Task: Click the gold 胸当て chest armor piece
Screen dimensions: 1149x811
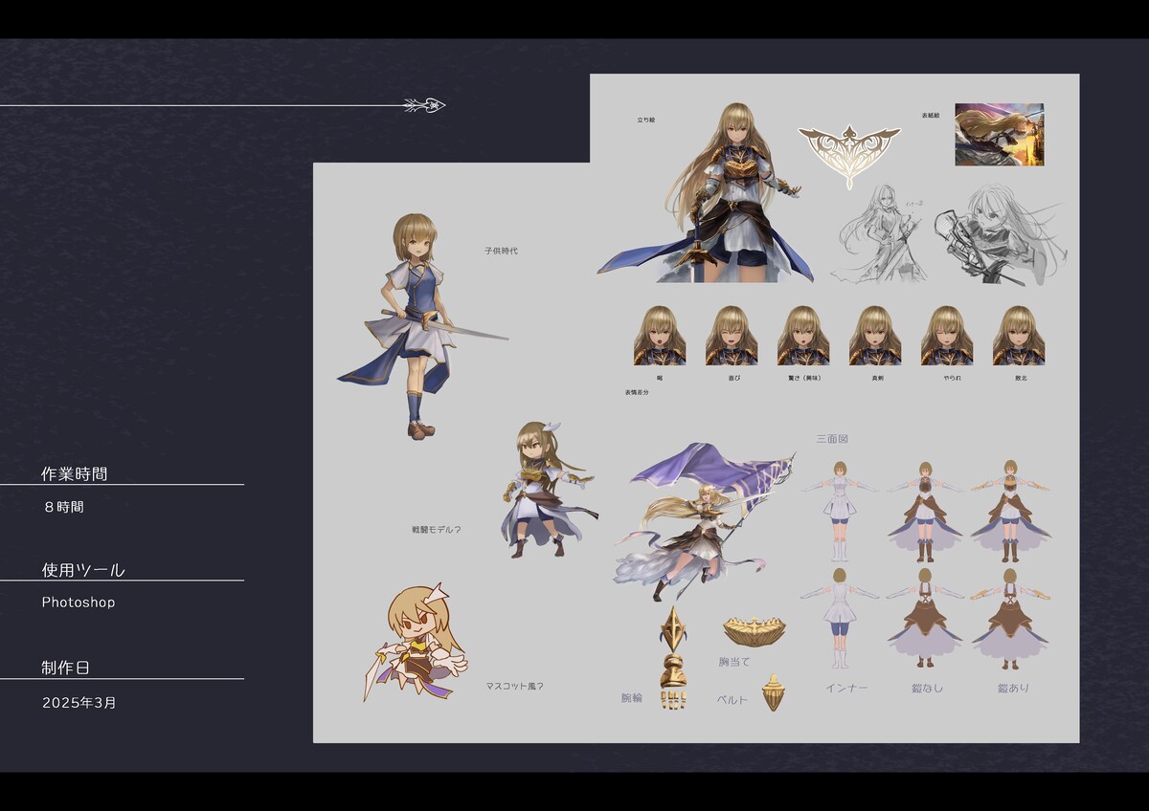Action: (754, 632)
